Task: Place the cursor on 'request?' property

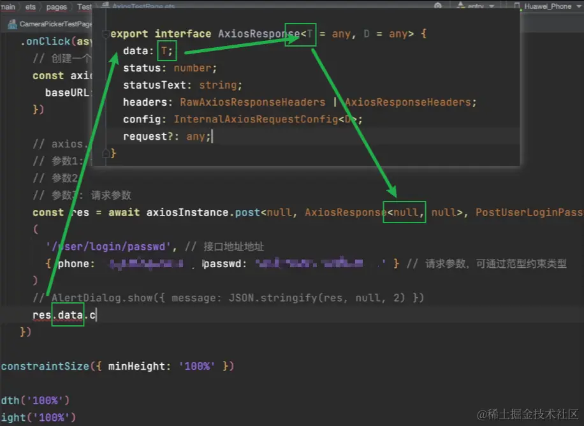Action: tap(149, 136)
